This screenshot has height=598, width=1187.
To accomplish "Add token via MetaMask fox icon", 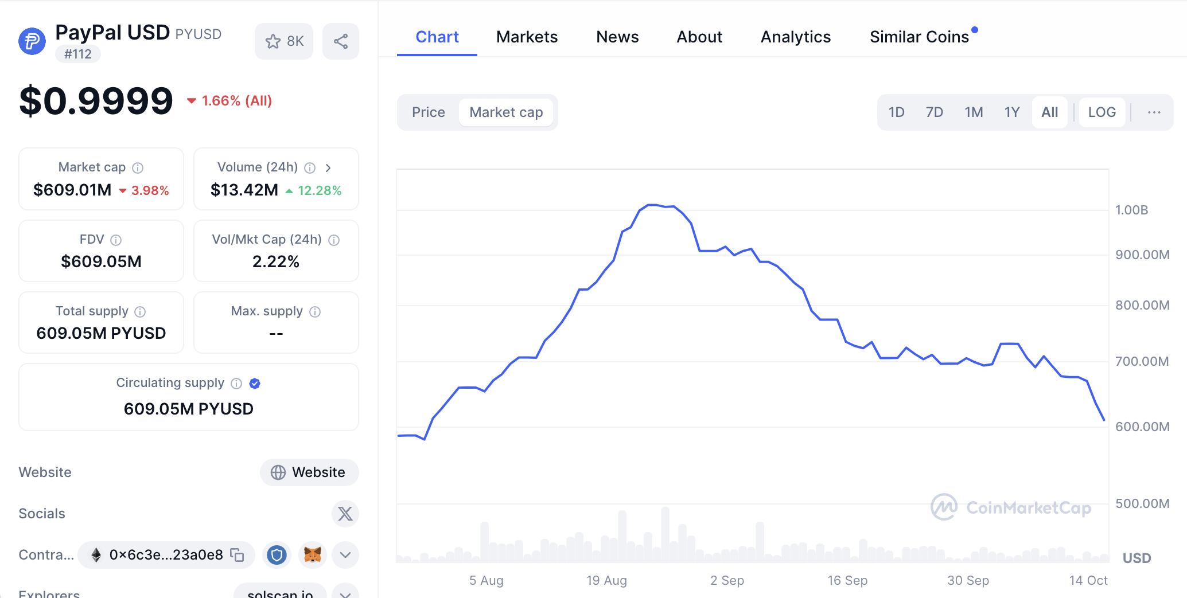I will 313,555.
